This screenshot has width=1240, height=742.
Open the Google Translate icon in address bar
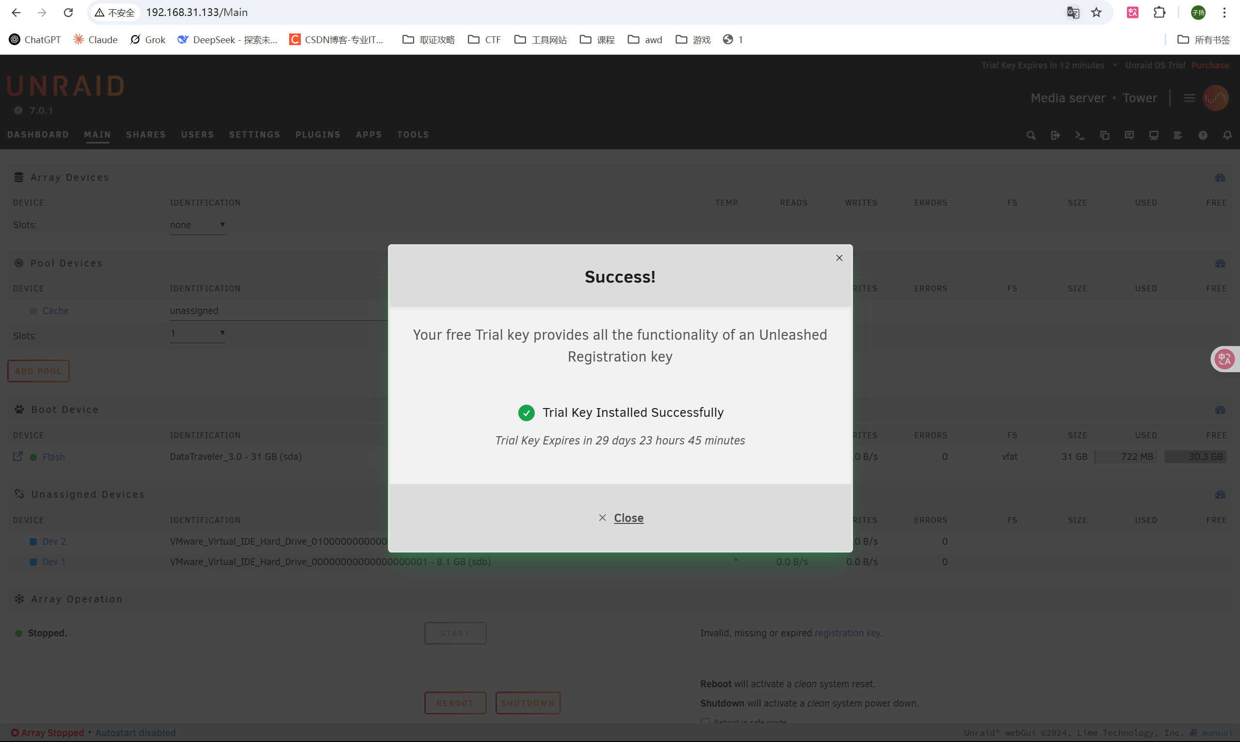pos(1072,13)
